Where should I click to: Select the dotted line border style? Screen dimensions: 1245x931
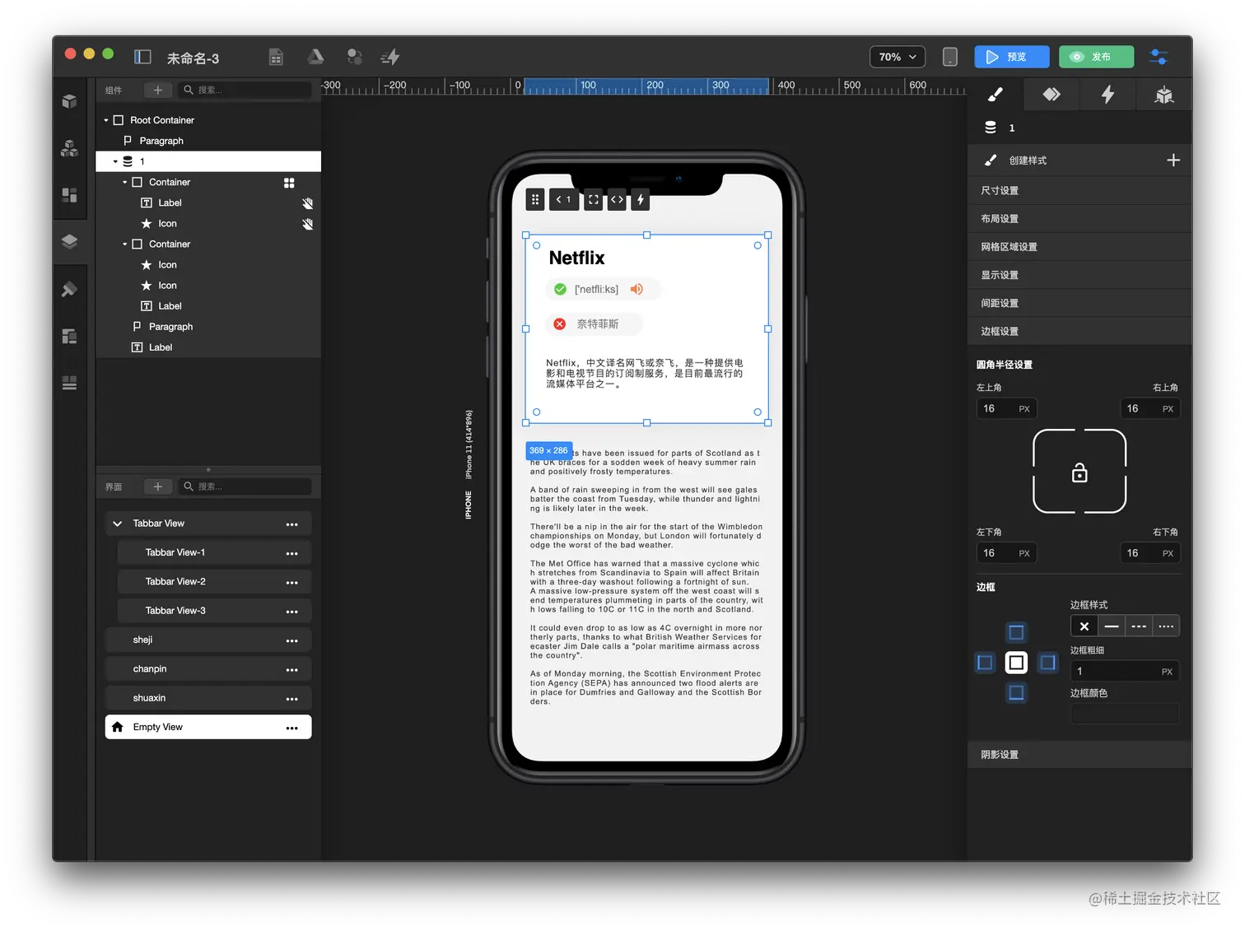[x=1166, y=626]
